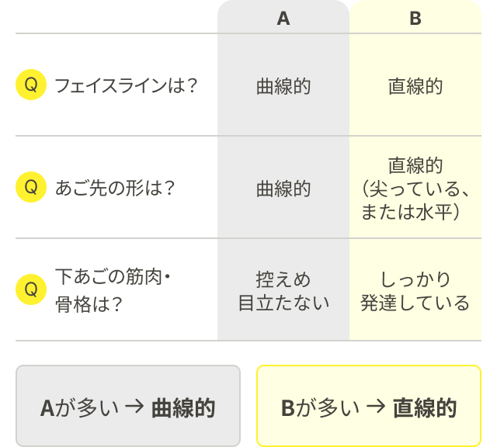The height and width of the screenshot is (447, 497).
Task: Choose 直線的 for the face line question
Action: (415, 86)
